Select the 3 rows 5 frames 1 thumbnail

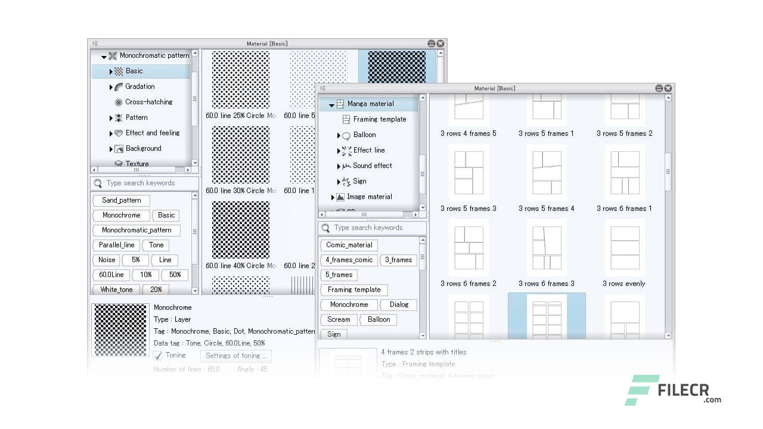pos(546,110)
